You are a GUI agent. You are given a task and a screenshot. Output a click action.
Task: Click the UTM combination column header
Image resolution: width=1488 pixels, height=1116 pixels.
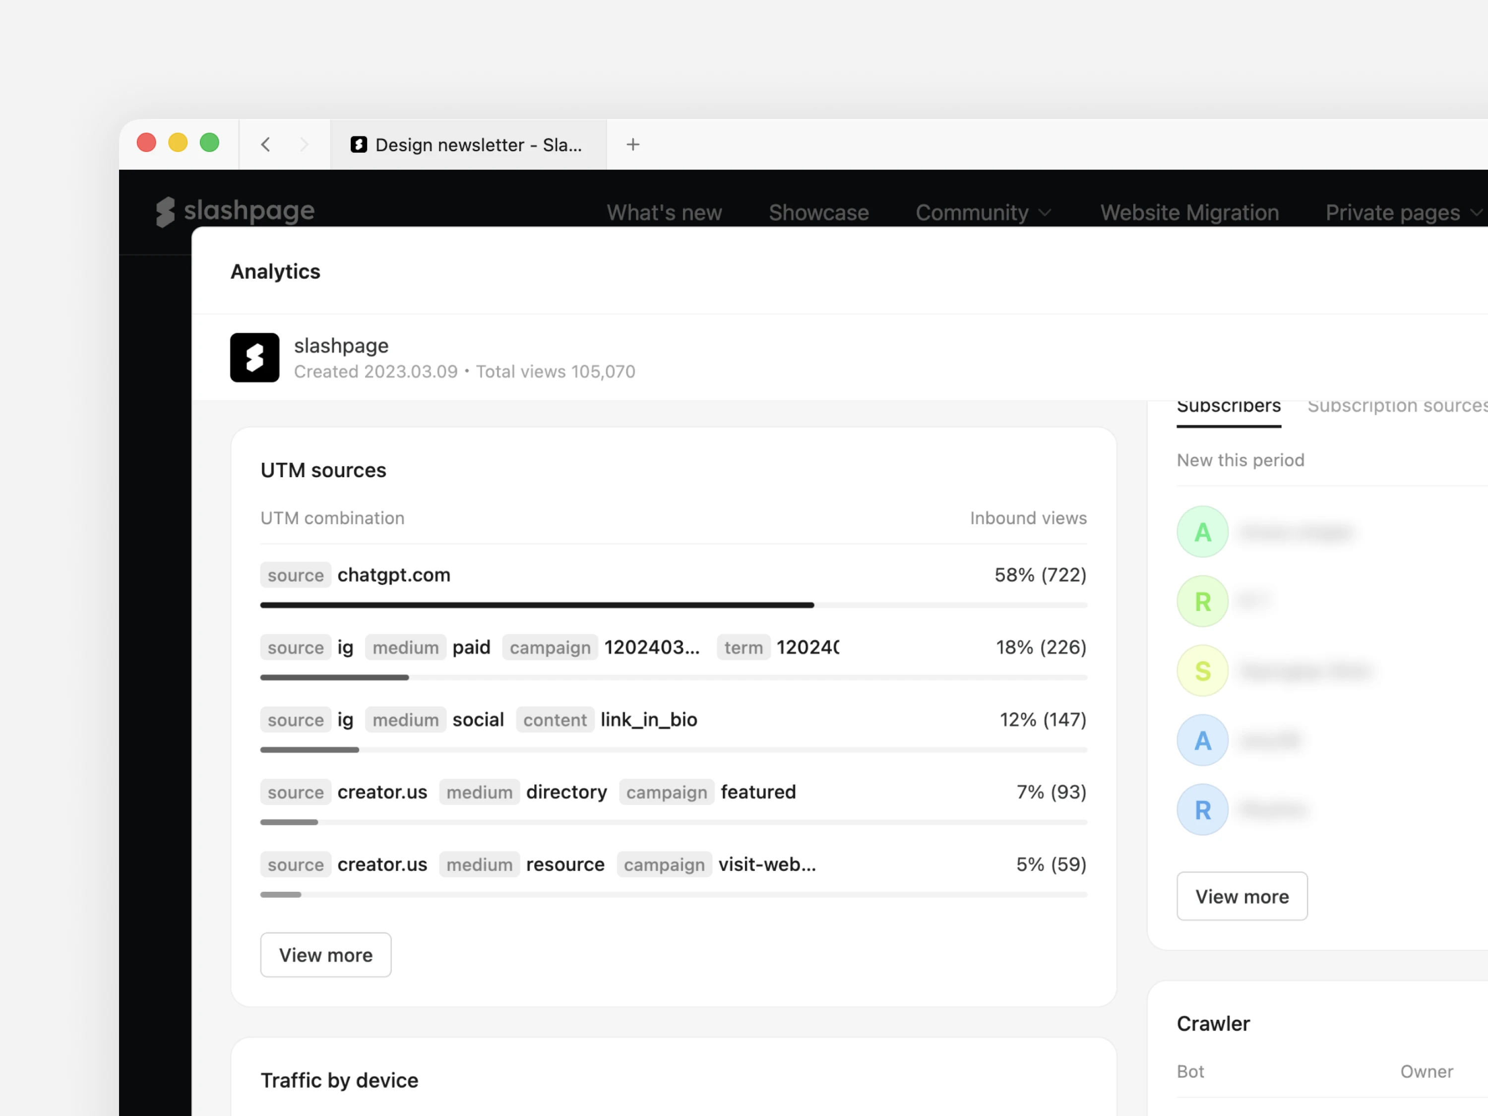[x=332, y=518]
